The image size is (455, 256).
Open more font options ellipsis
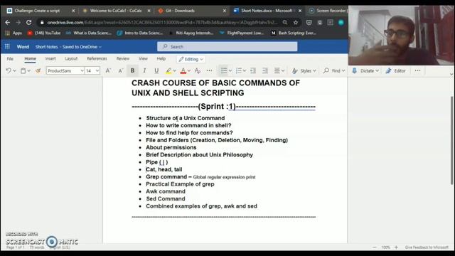click(209, 70)
